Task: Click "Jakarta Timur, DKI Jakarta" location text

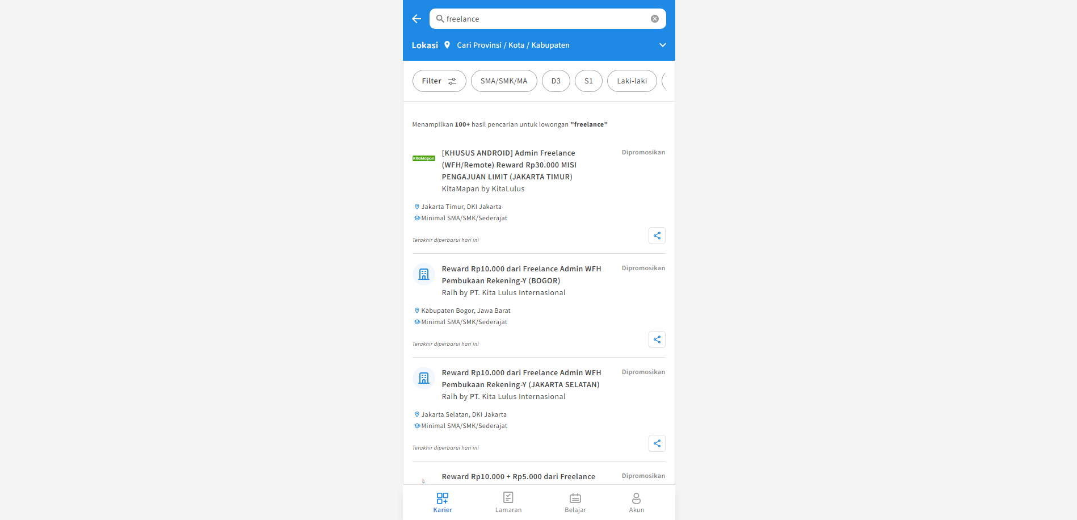Action: point(461,207)
